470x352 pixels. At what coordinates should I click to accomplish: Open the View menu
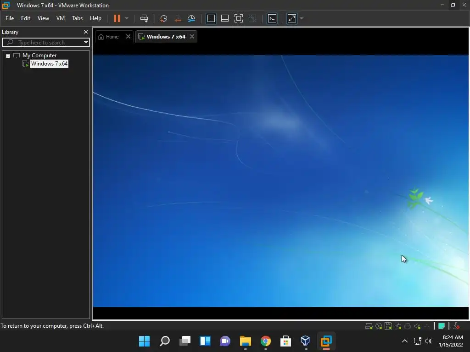pyautogui.click(x=43, y=18)
